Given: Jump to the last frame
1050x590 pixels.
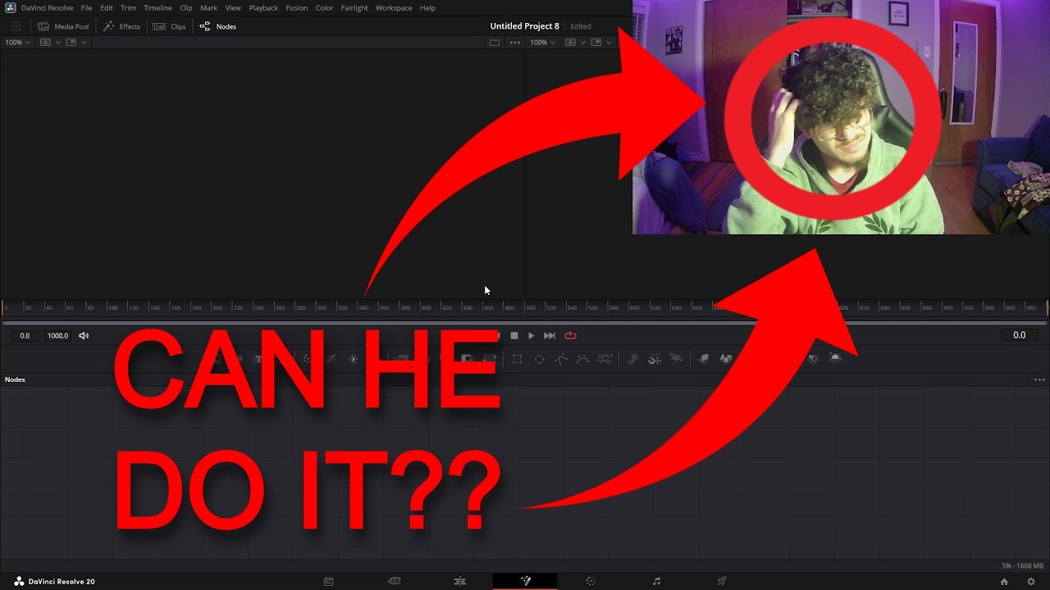Looking at the screenshot, I should (x=550, y=335).
